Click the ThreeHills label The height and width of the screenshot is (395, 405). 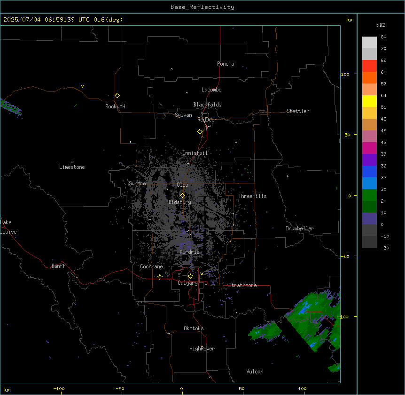[252, 196]
